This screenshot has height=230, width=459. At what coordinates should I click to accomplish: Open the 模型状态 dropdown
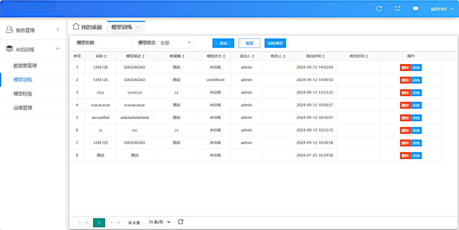175,43
